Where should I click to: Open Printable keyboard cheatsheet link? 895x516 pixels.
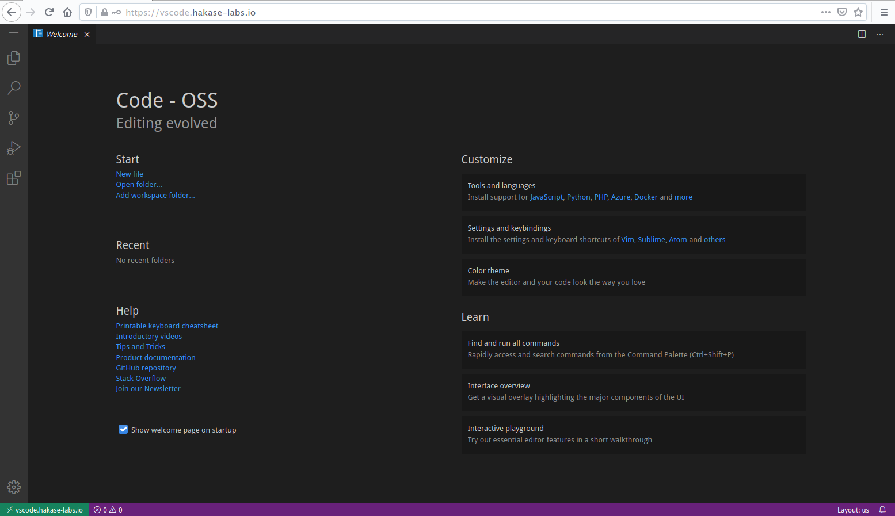pyautogui.click(x=167, y=326)
